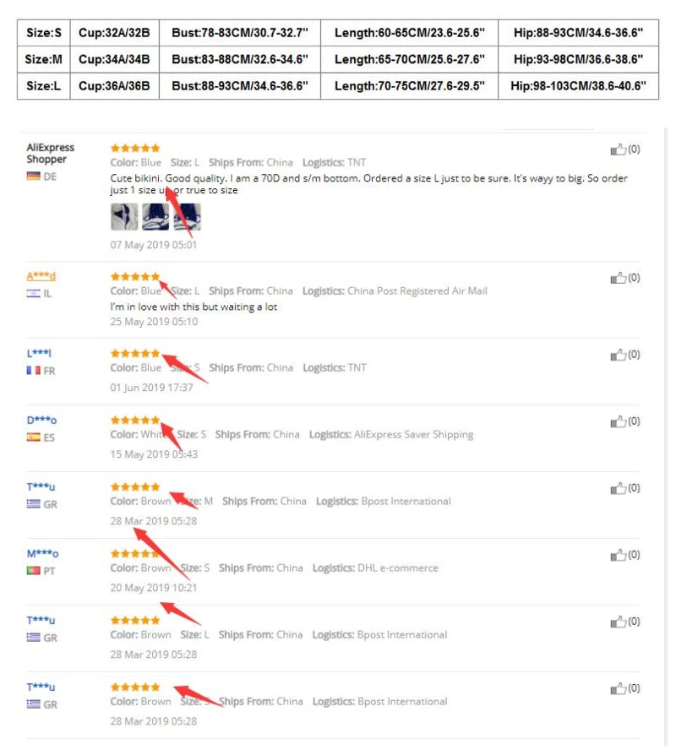Click the Germany flag icon

point(33,177)
